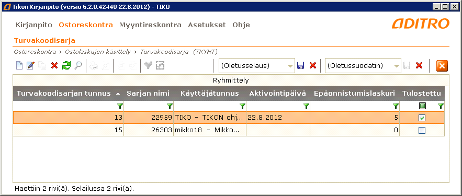The height and width of the screenshot is (196, 462).
Task: Open search with the magnifying glass icon
Action: pyautogui.click(x=78, y=66)
